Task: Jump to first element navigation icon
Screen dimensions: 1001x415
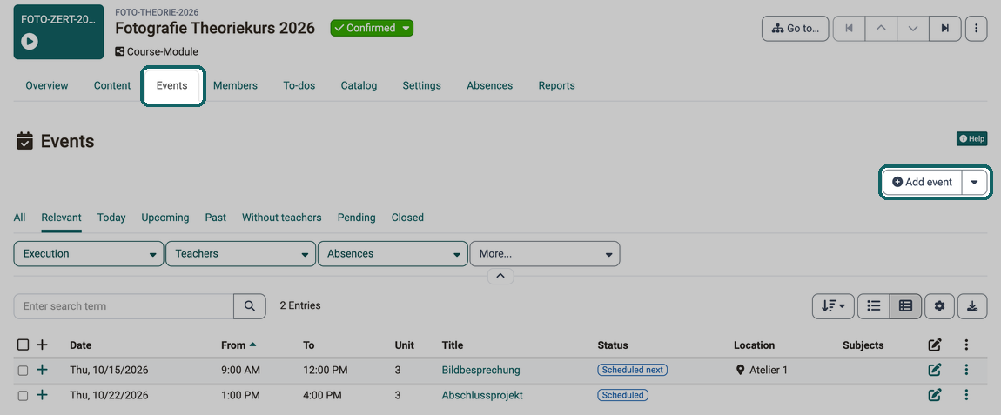Action: (x=849, y=29)
